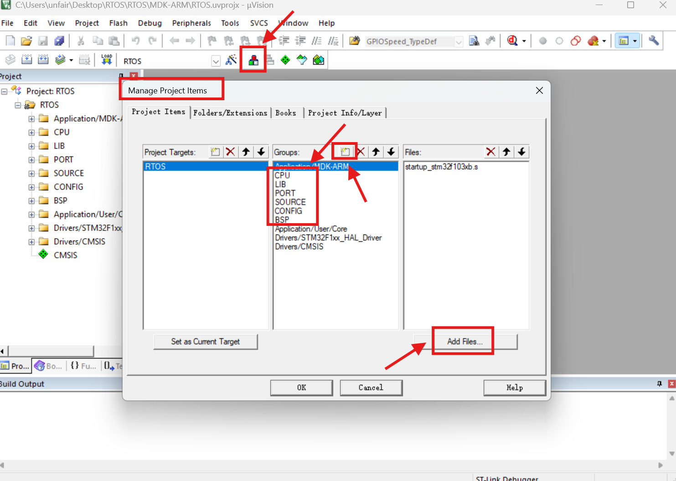Delete selected group with X

[x=361, y=152]
